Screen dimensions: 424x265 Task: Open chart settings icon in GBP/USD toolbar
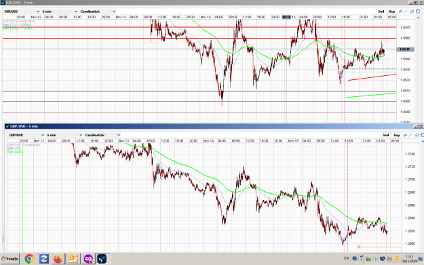[x=417, y=135]
